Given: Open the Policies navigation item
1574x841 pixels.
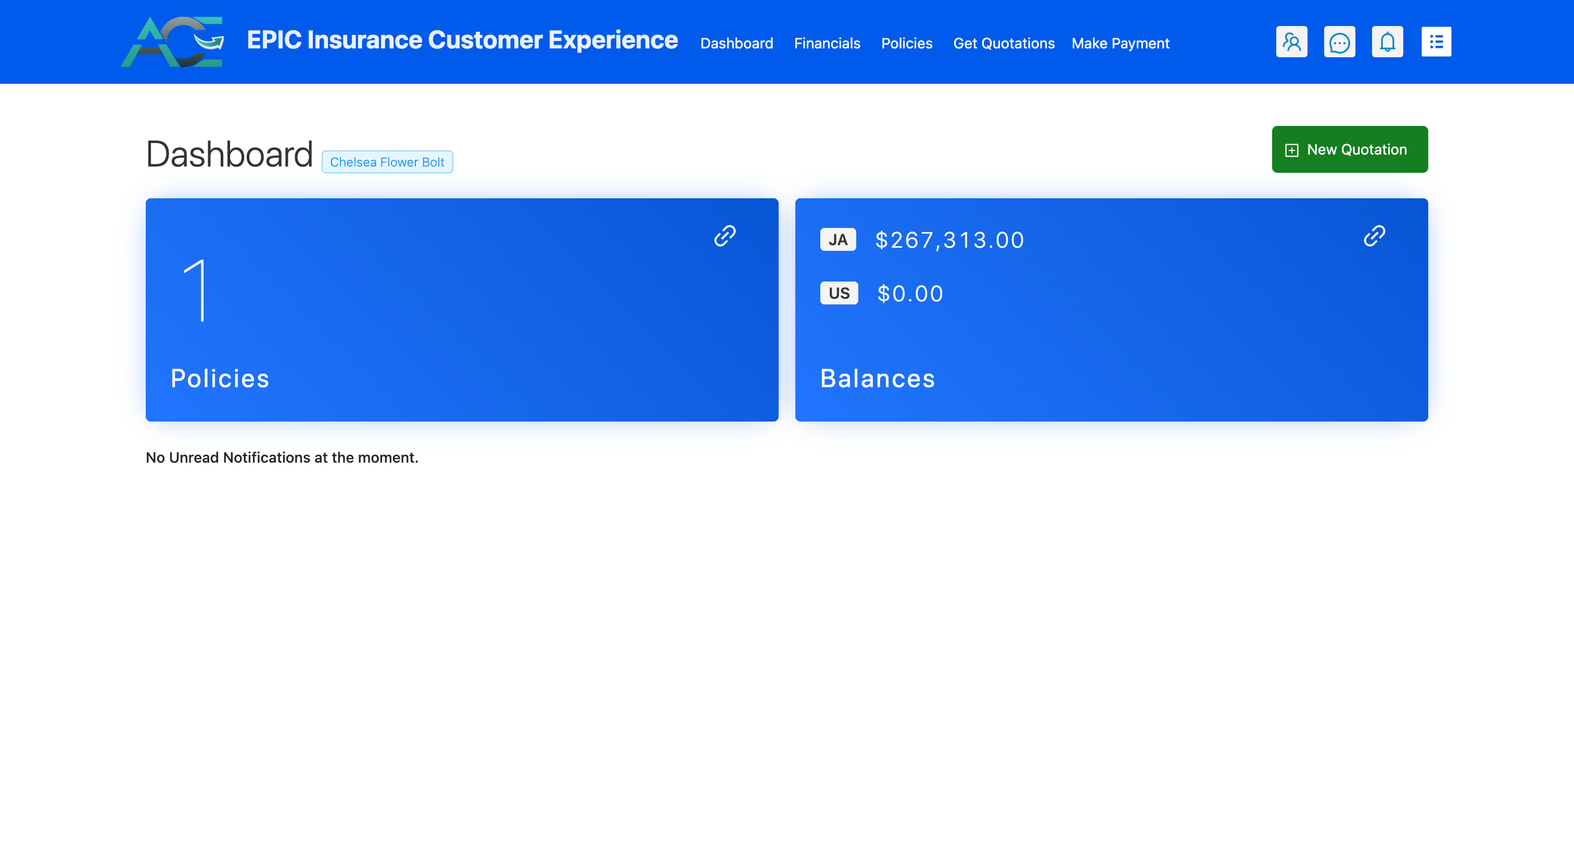Looking at the screenshot, I should (906, 43).
